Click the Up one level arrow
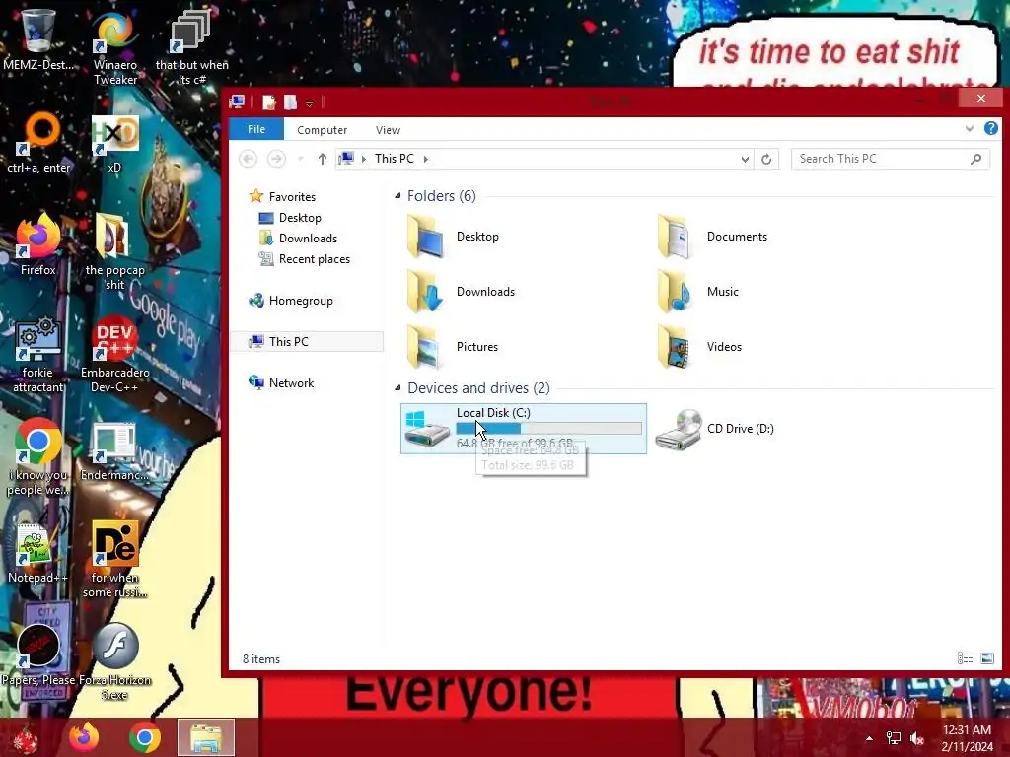The width and height of the screenshot is (1010, 757). (x=323, y=159)
